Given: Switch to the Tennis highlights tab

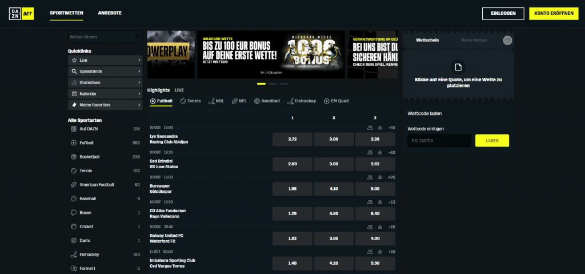Looking at the screenshot, I should [190, 101].
